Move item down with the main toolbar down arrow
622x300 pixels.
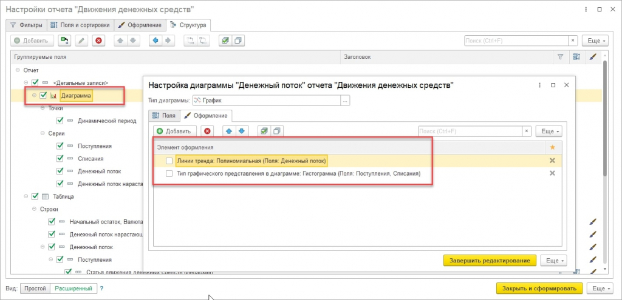pyautogui.click(x=133, y=41)
